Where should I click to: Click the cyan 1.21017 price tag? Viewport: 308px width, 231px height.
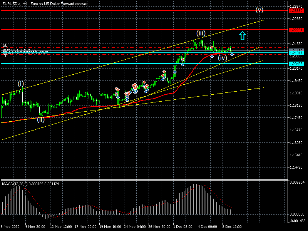tap(297, 53)
